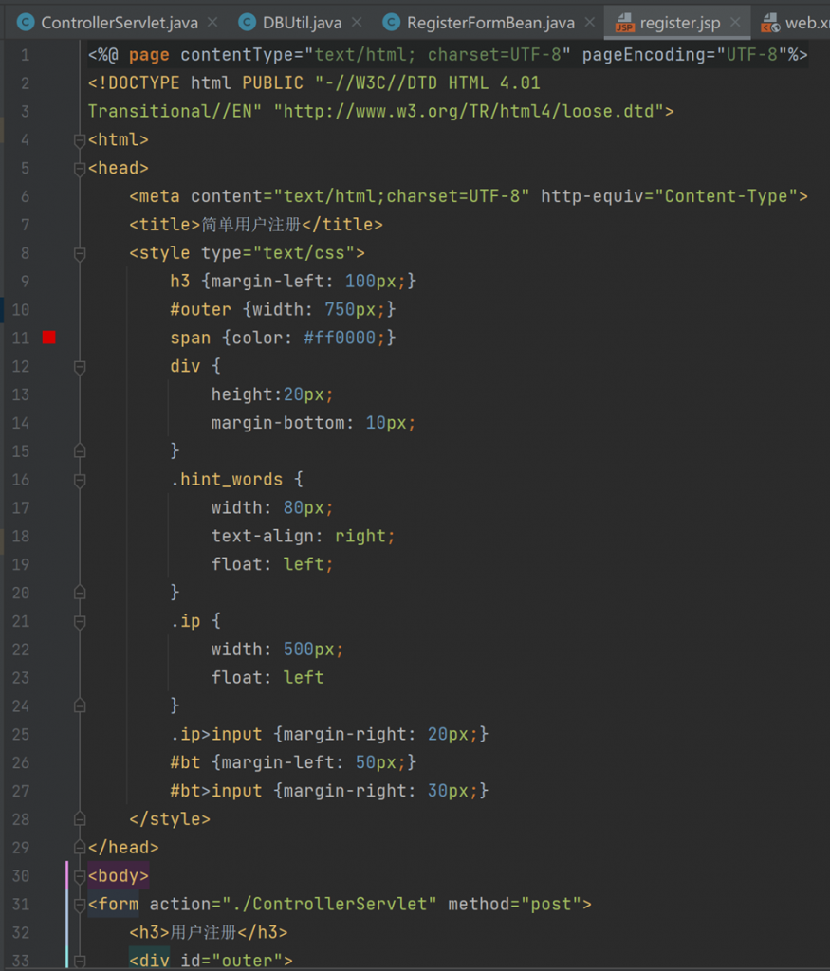The image size is (830, 971).
Task: Click the .hint_words selector
Action: [x=227, y=480]
